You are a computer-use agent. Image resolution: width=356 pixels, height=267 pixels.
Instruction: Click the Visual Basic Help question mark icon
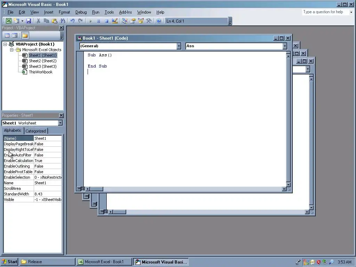click(x=159, y=21)
